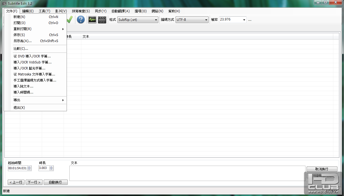Expand the 導出 submenu
This screenshot has height=196, width=344.
[x=35, y=100]
